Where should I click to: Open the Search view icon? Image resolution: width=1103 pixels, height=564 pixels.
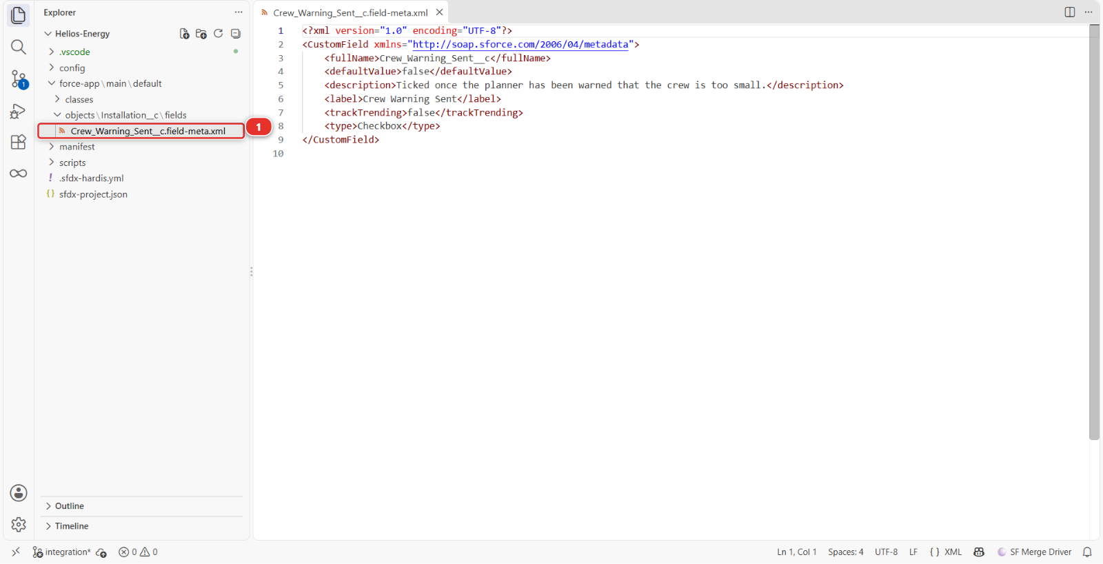[19, 47]
